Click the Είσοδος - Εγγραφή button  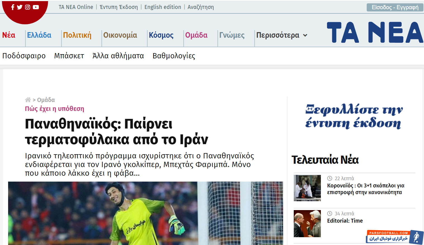point(395,7)
